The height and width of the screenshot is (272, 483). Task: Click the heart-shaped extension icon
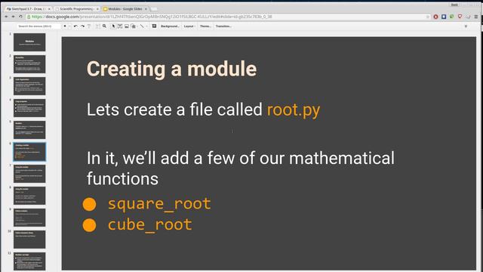coord(460,17)
